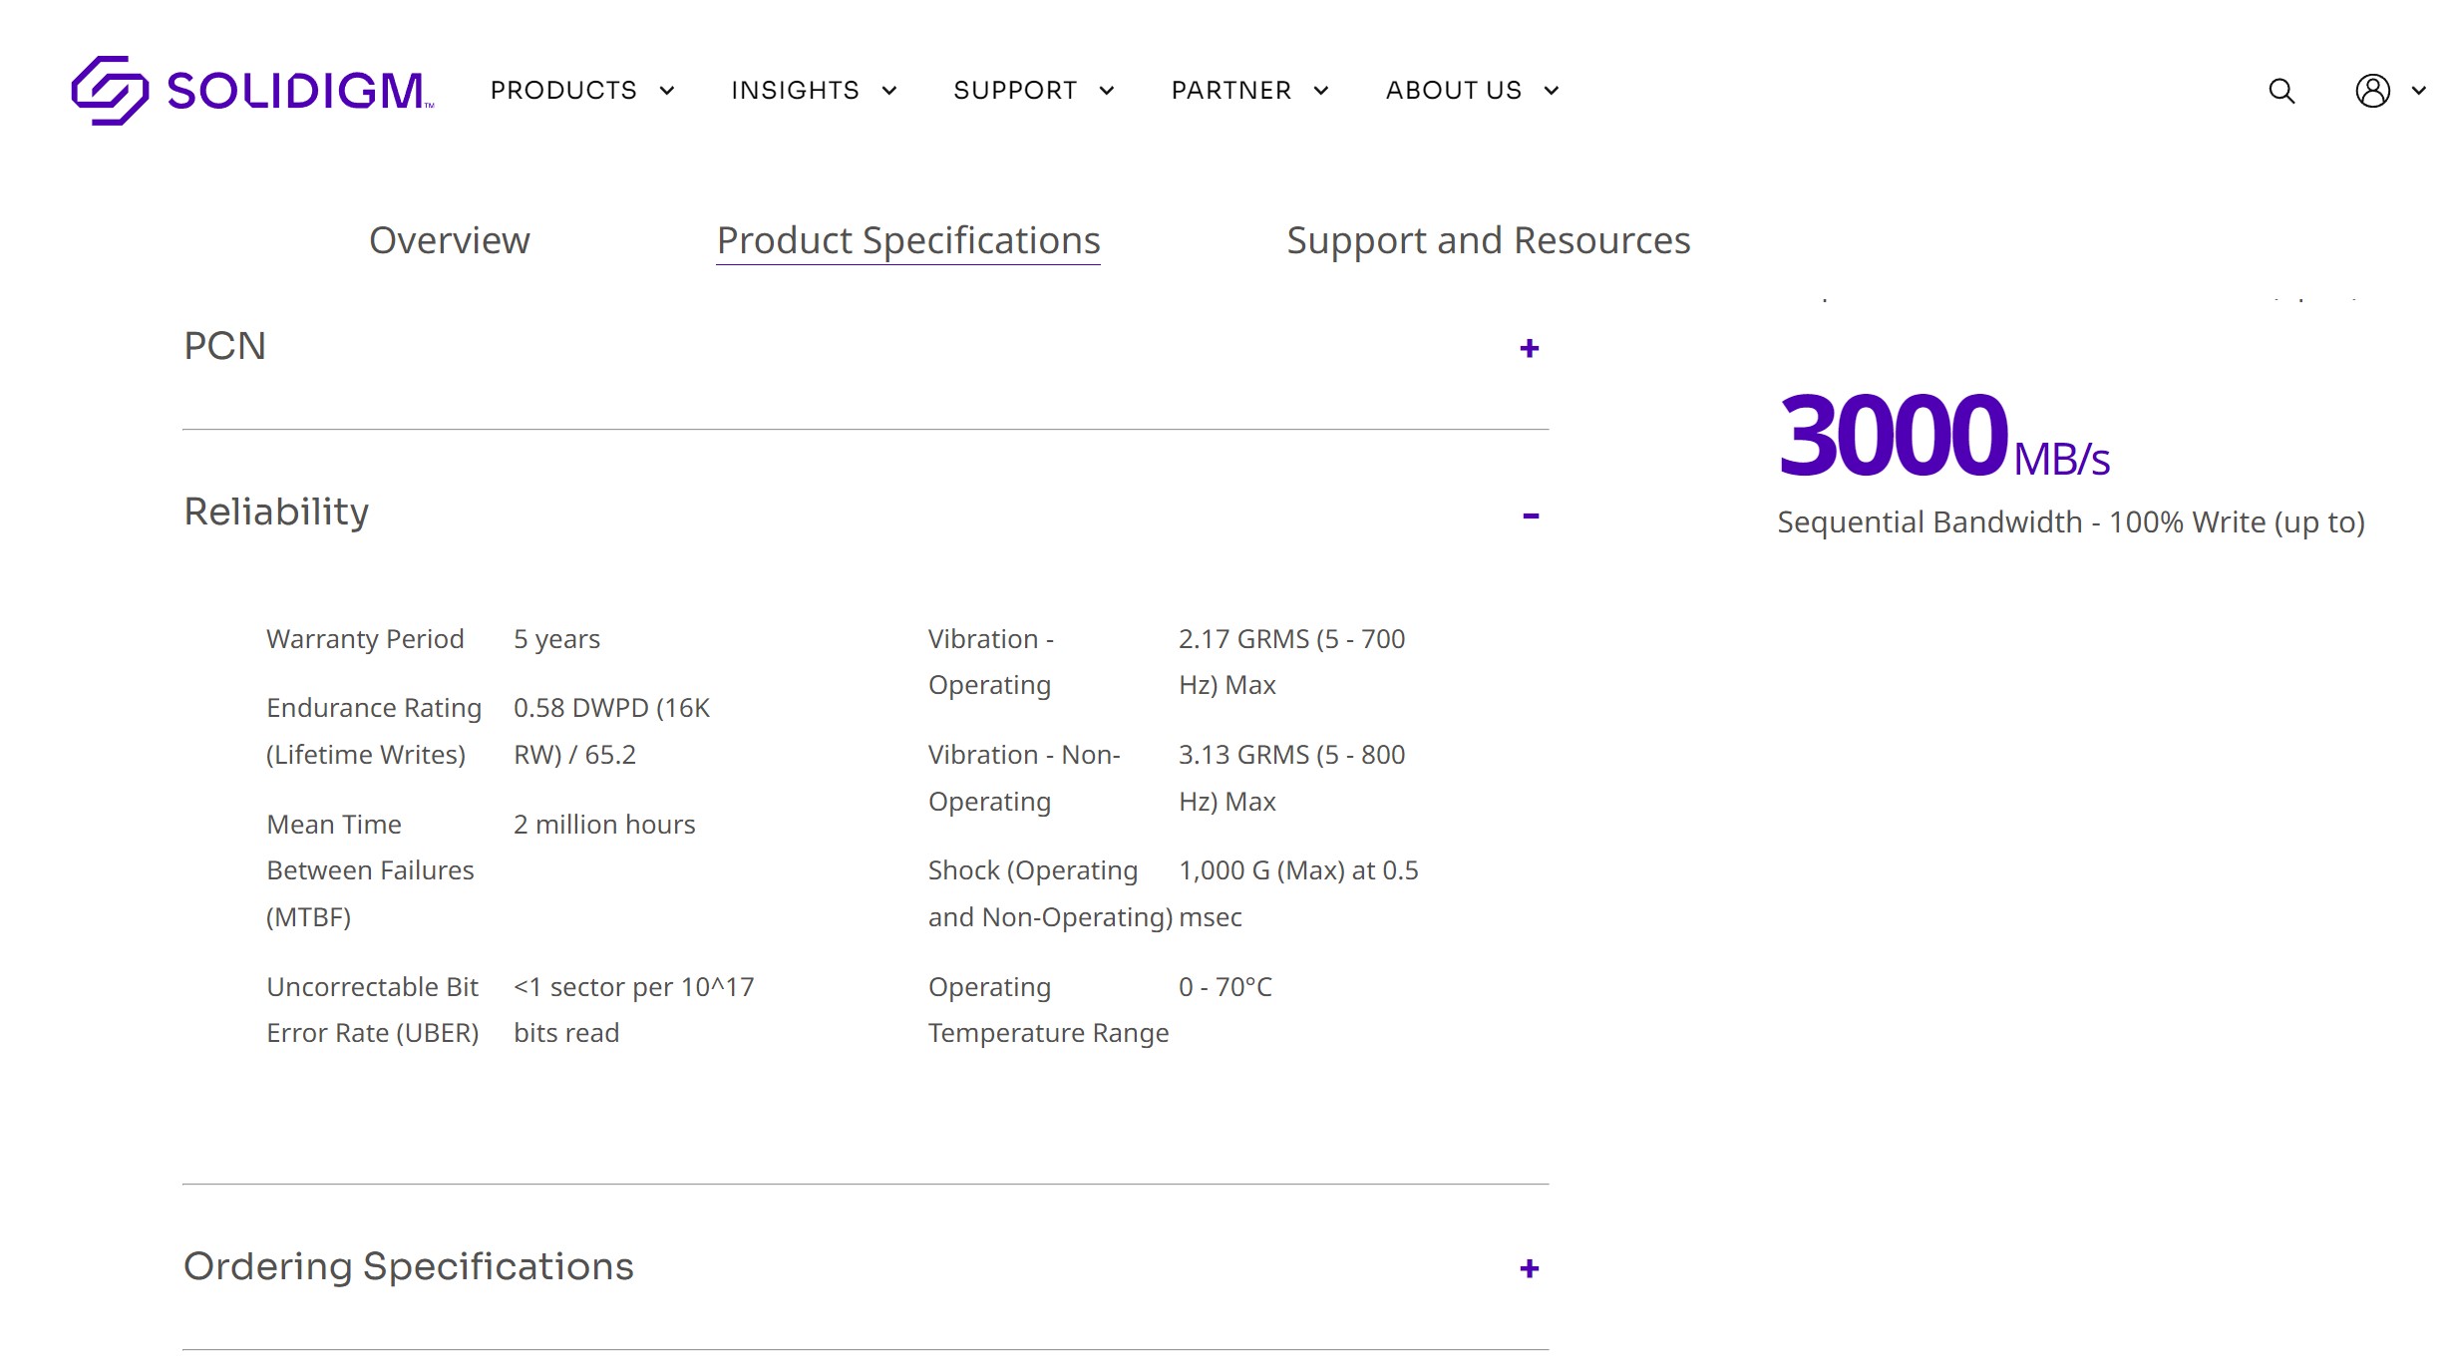This screenshot has height=1368, width=2448.
Task: Open the search magnifier icon
Action: tap(2281, 91)
